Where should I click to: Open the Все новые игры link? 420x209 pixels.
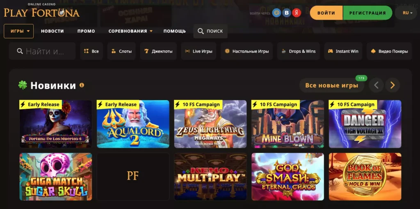coord(331,85)
